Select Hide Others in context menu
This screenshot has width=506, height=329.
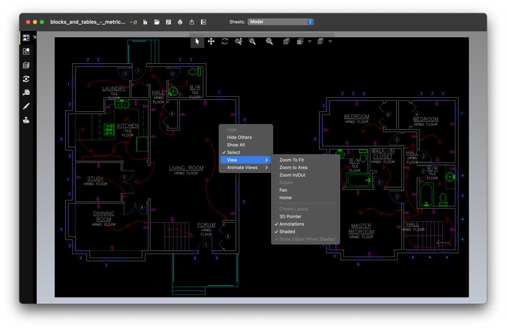[239, 137]
